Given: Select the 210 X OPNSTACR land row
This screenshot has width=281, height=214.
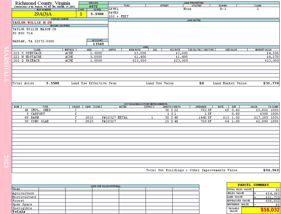Looking at the screenshot, I should point(146,53).
